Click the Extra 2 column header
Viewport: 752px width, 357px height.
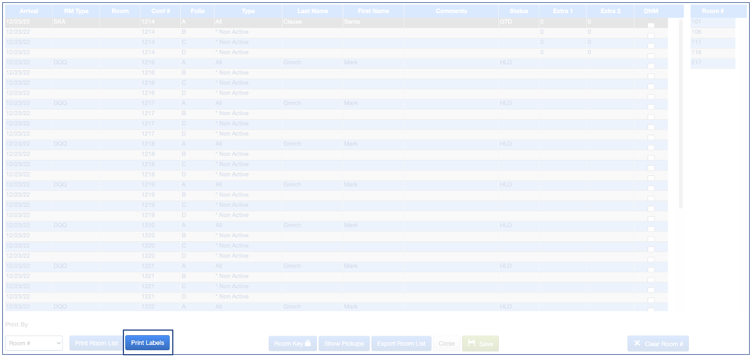[610, 11]
